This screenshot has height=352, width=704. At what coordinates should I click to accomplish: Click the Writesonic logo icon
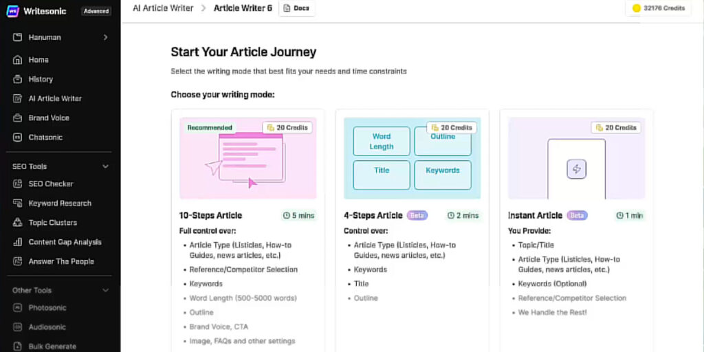(x=12, y=11)
